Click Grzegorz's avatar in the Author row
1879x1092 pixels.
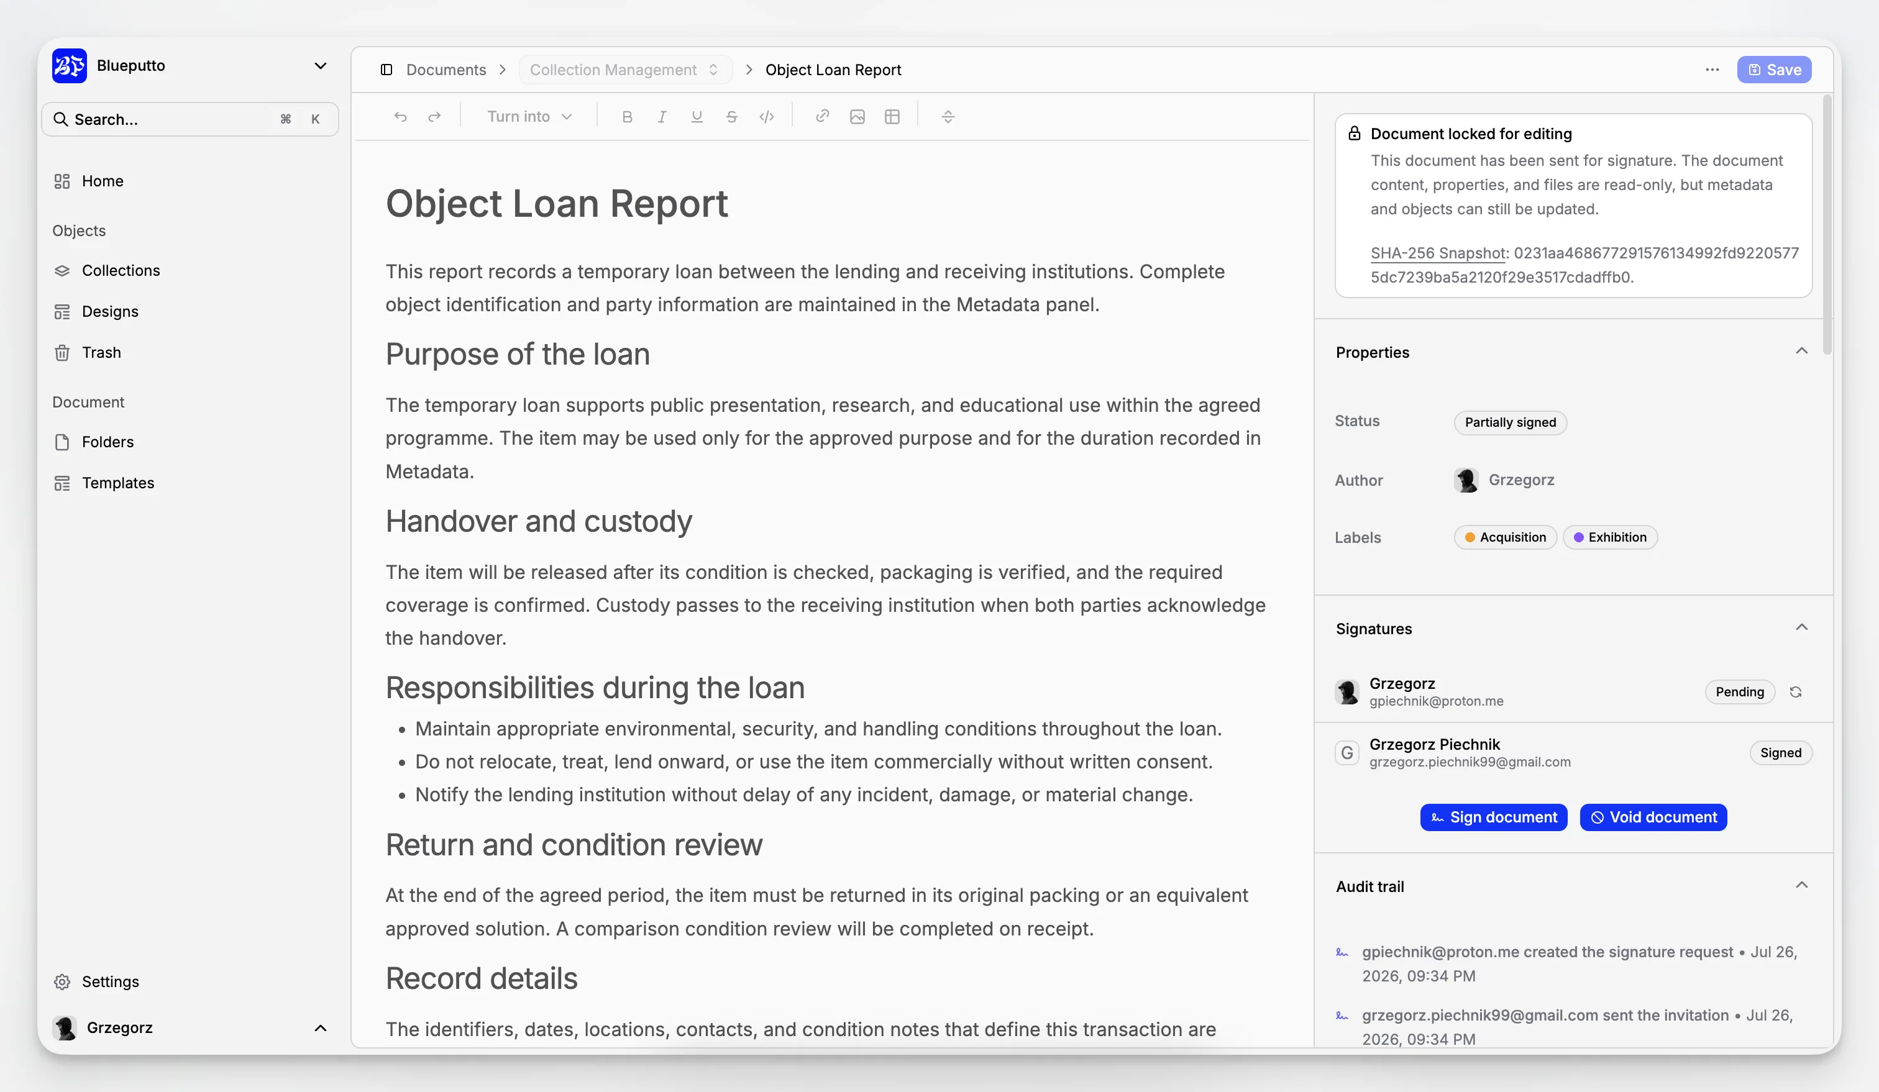1466,480
